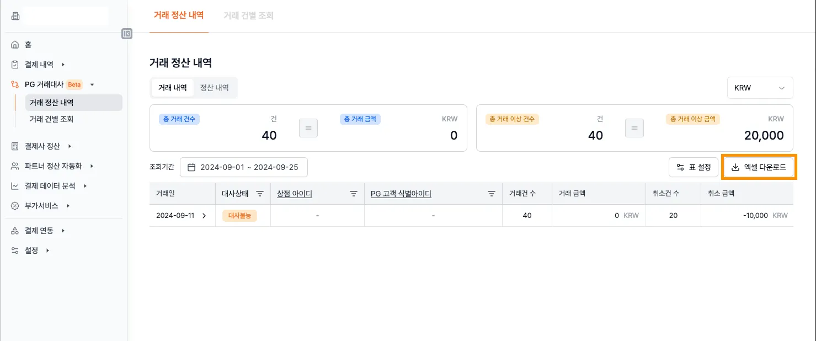Click the 엑셀 다운로드 button

pyautogui.click(x=759, y=167)
